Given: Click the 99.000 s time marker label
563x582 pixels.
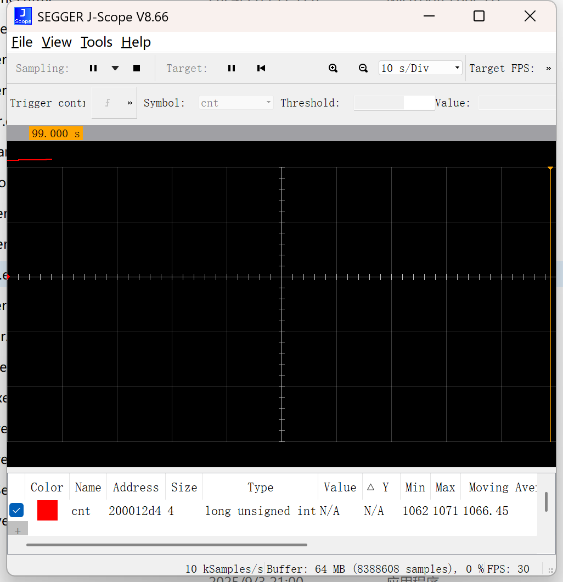Looking at the screenshot, I should point(55,133).
